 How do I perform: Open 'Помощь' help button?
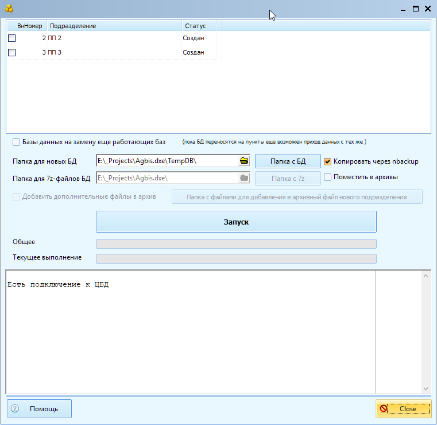39,408
